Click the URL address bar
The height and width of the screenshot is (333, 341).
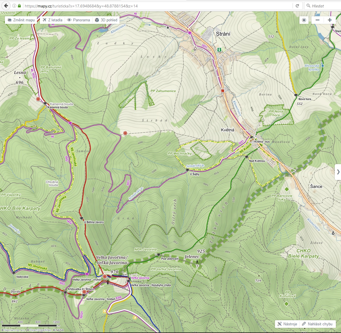click(x=157, y=6)
